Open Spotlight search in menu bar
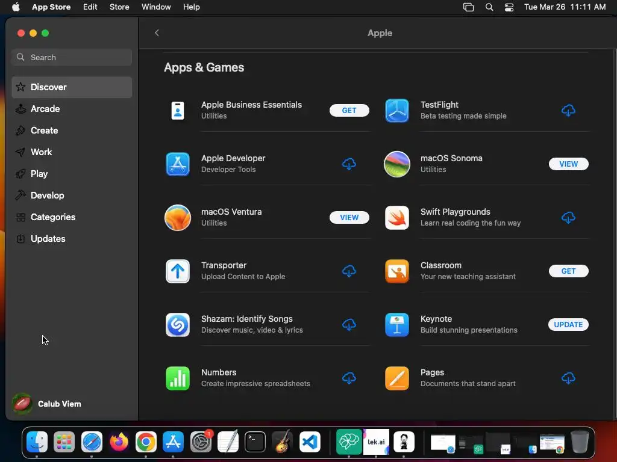Image resolution: width=617 pixels, height=462 pixels. pos(489,7)
